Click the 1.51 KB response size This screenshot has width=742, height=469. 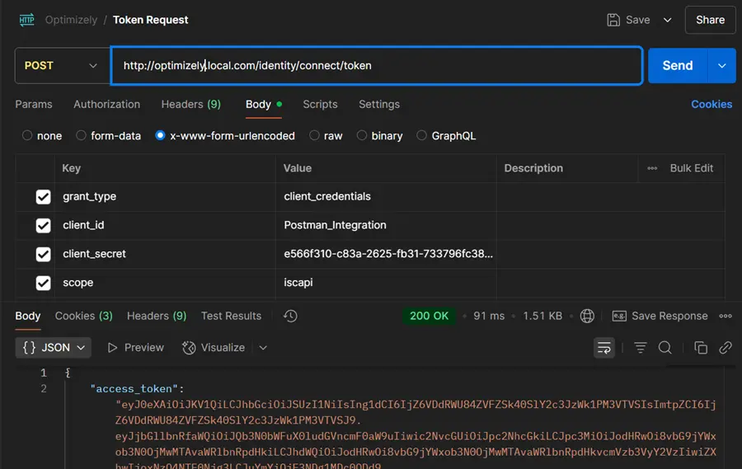[542, 317]
